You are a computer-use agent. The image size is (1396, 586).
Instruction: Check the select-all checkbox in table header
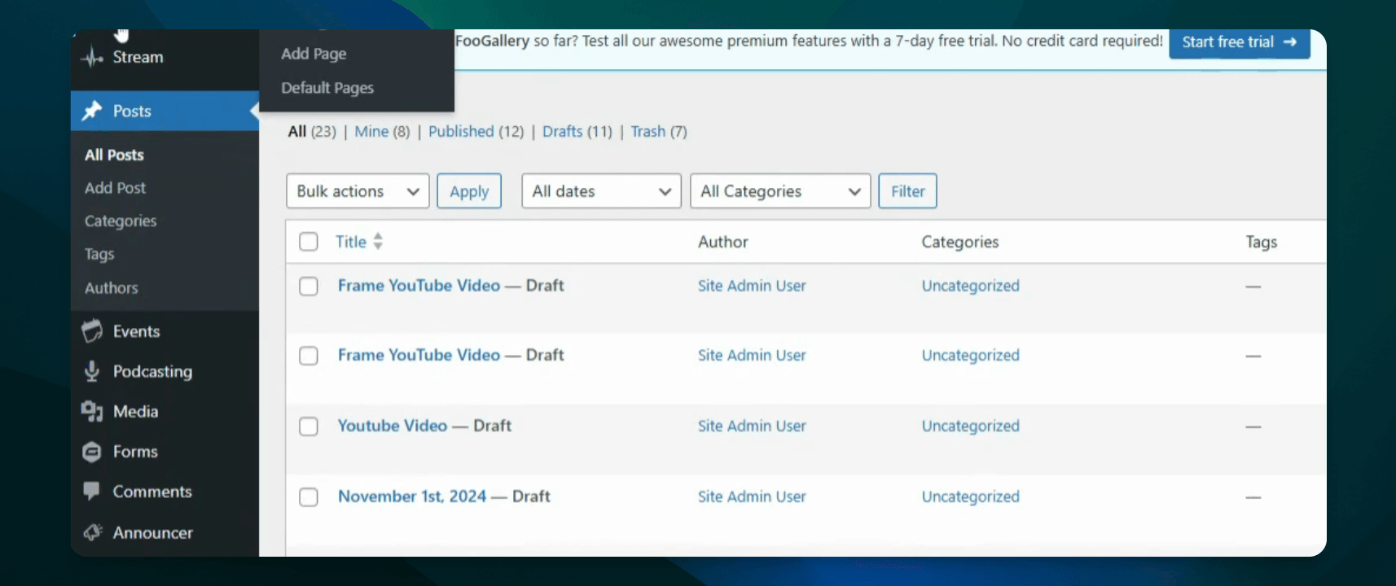click(x=309, y=242)
